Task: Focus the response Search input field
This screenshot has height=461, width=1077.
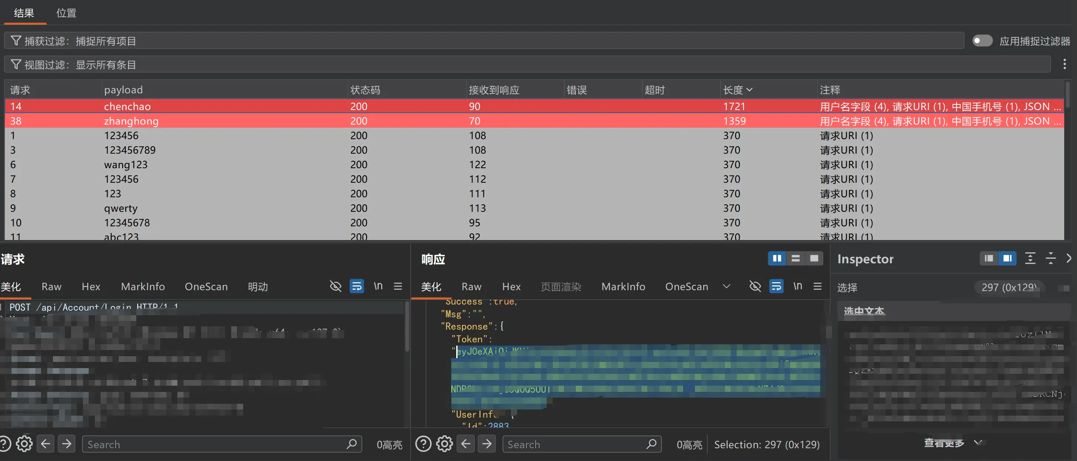Action: click(x=582, y=444)
